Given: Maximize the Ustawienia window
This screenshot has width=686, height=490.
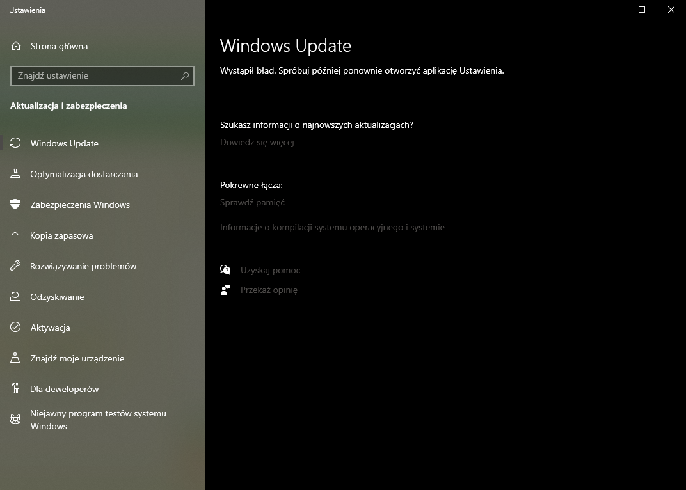Looking at the screenshot, I should (x=642, y=10).
